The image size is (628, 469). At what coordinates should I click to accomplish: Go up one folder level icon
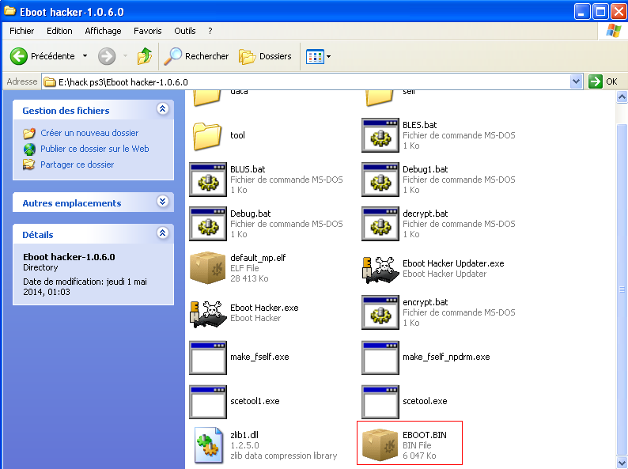coord(145,56)
